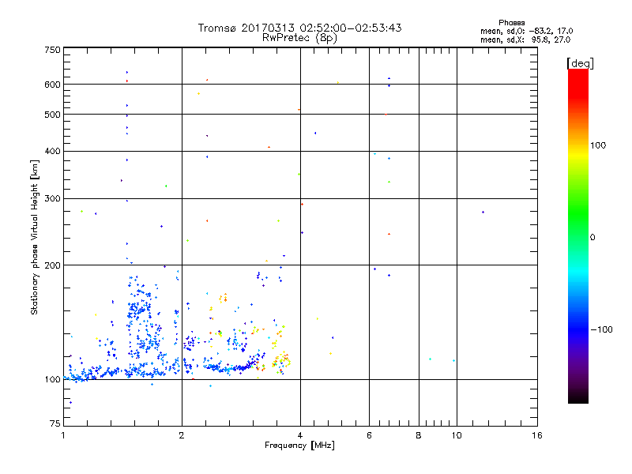632x474 pixels.
Task: Click the '300' y-axis tick label
Action: click(52, 199)
